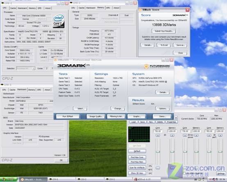The width and height of the screenshot is (227, 182).
Task: Click Save as in 3DMark Score window
Action: (x=180, y=45)
